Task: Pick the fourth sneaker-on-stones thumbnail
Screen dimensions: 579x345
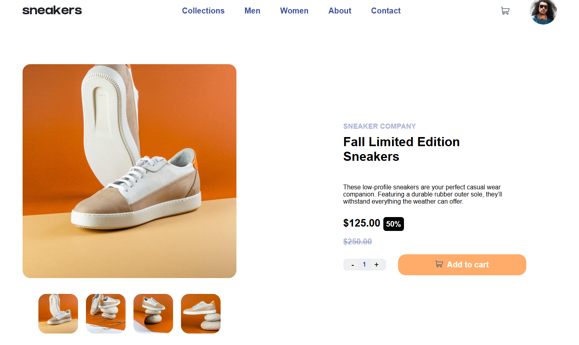Action: [x=201, y=314]
